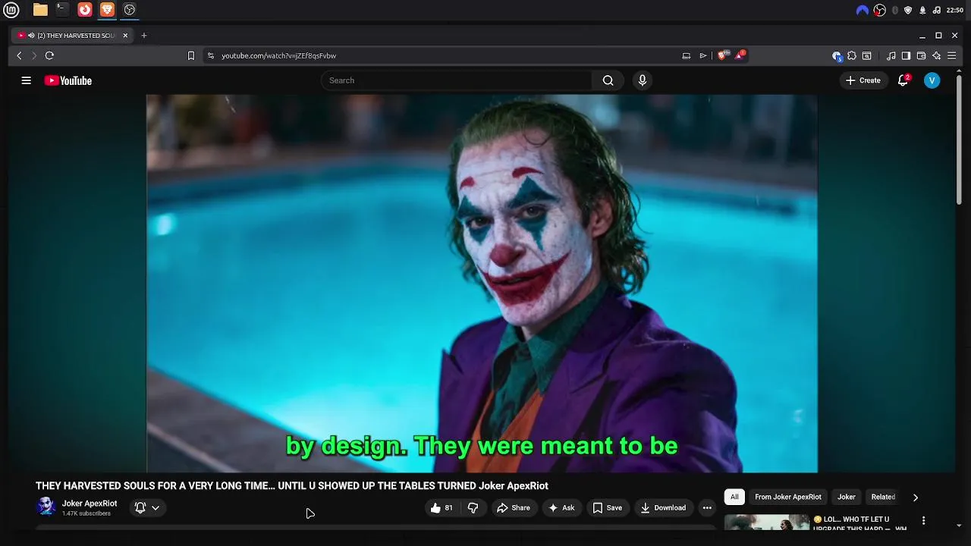
Task: Open the Joker ApexRiot channel name link
Action: pos(90,504)
